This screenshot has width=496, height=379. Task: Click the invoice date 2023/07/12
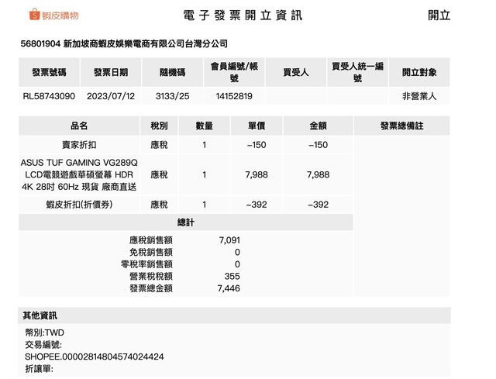[x=110, y=97]
